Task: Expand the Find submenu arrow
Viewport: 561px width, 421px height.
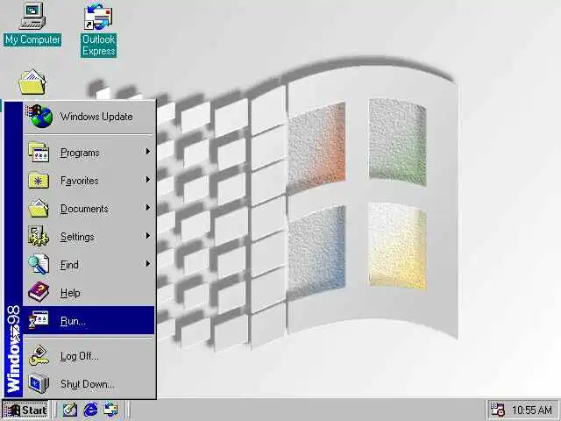Action: [148, 264]
